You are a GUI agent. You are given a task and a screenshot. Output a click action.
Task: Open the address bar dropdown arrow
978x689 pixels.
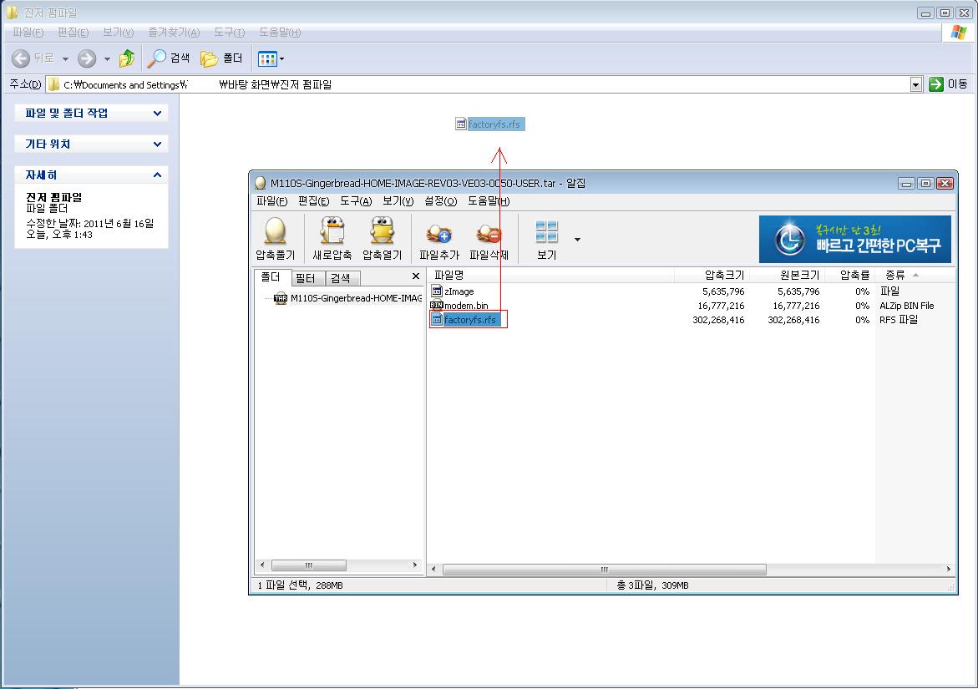click(x=915, y=84)
